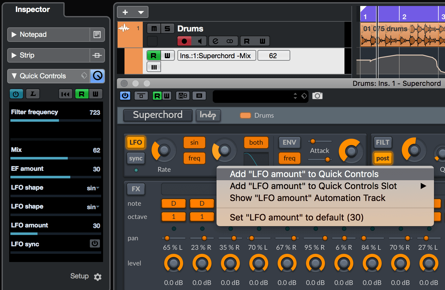Click the plugin bypass button in toolbar

pos(141,96)
